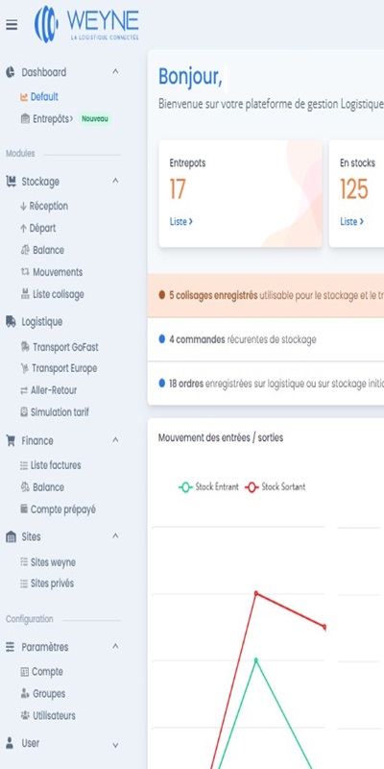Image resolution: width=384 pixels, height=769 pixels.
Task: Open the Liste factures menu item
Action: 51,465
